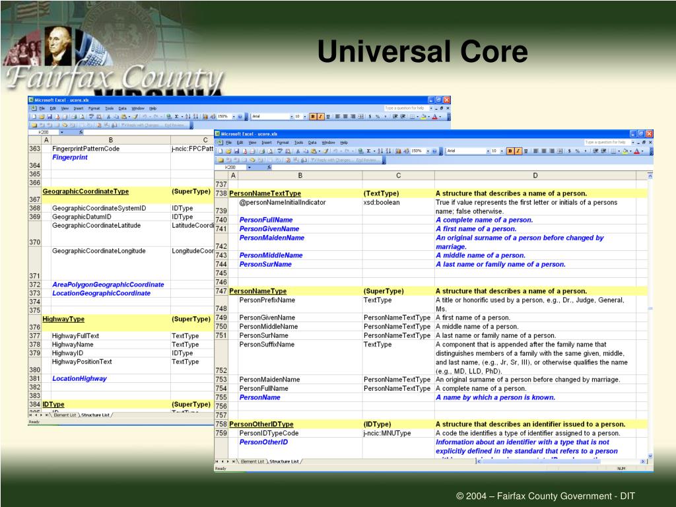Toggle Underline in front Excel window

click(x=525, y=151)
